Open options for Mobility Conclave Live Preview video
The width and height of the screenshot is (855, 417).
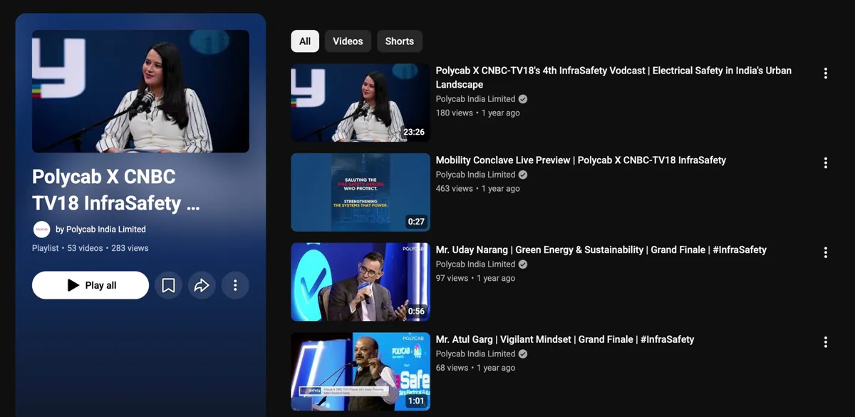(x=825, y=163)
